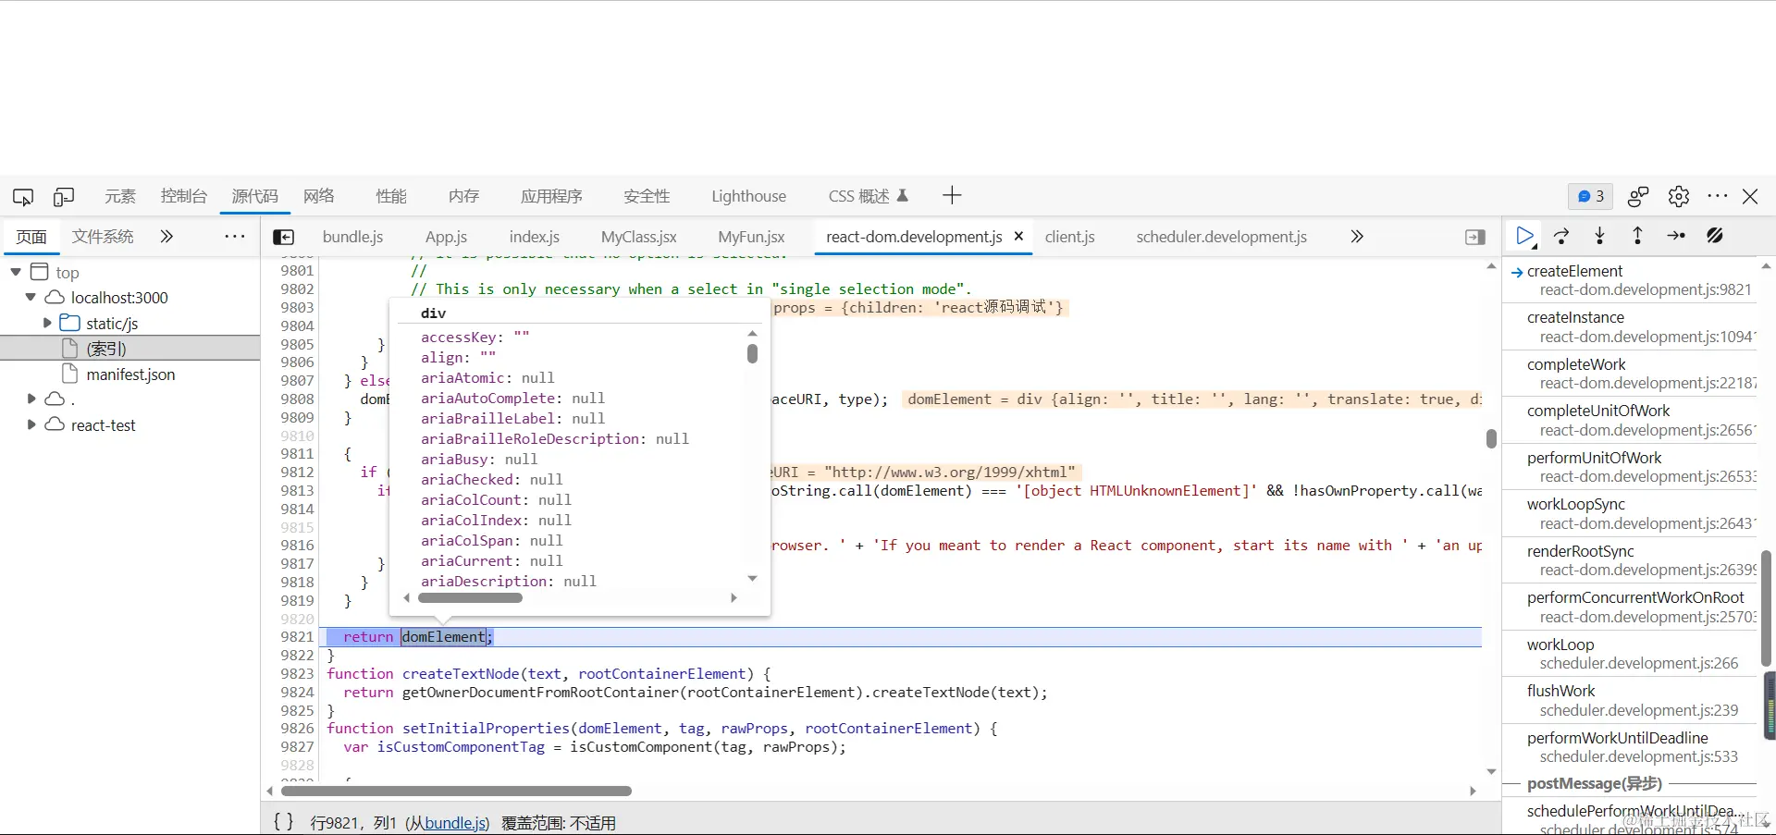Expand the static/js folder

47,323
